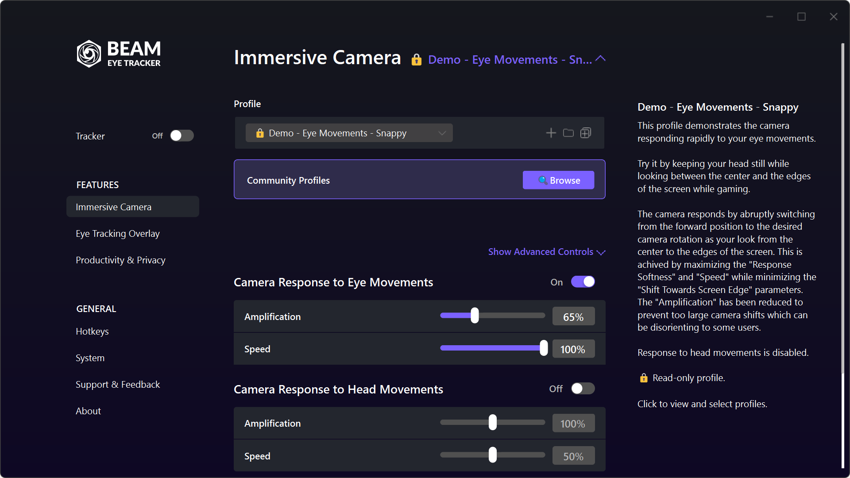Click the eye movements 100% speed value field
The image size is (850, 478).
(573, 349)
